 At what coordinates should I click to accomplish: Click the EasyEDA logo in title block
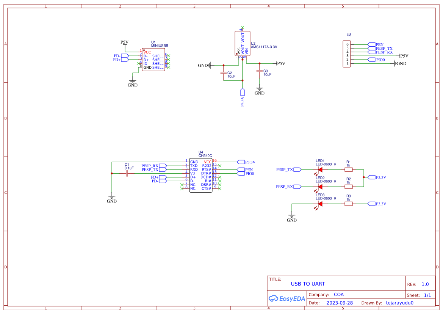tap(286, 298)
